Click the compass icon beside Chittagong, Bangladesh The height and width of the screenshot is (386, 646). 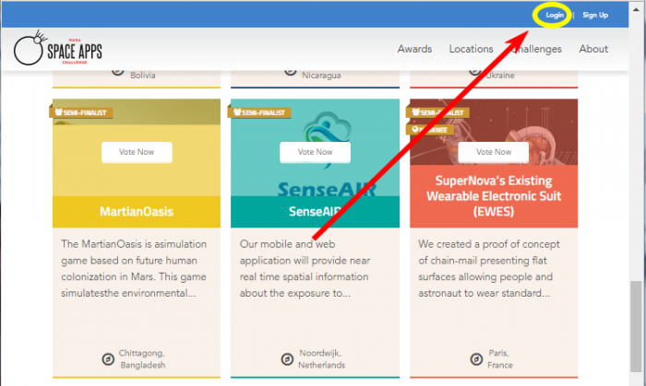pos(108,359)
